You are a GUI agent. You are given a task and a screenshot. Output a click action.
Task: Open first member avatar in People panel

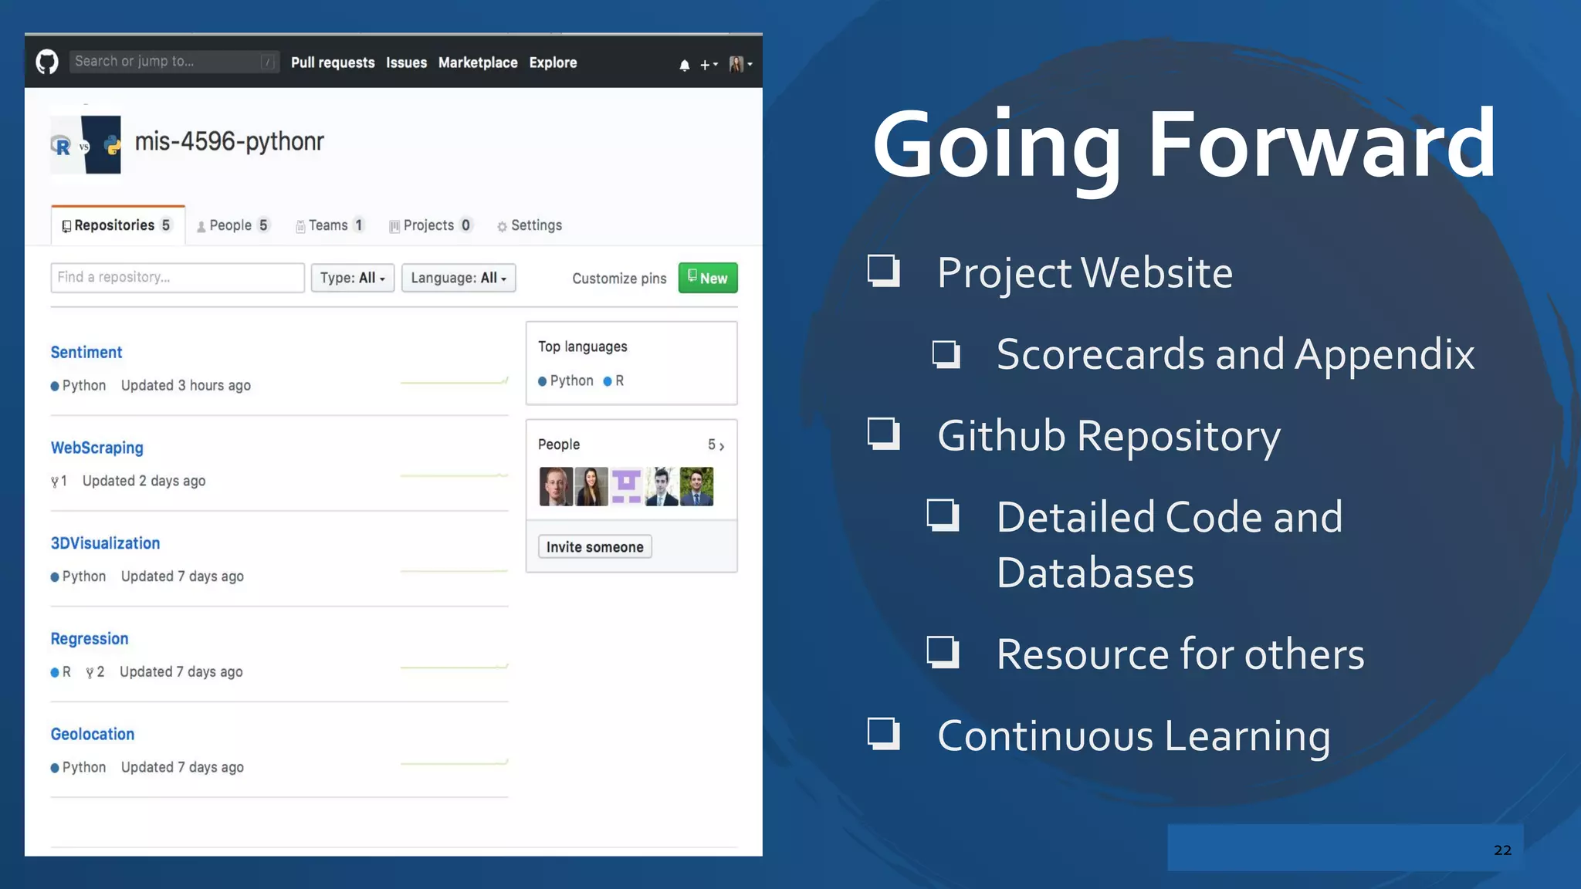coord(556,486)
